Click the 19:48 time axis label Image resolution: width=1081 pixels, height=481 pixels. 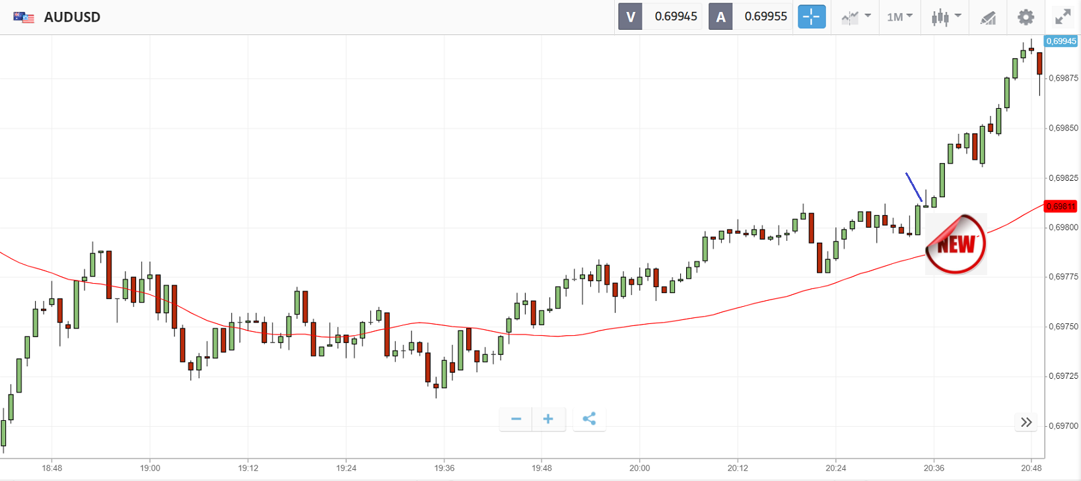(541, 468)
